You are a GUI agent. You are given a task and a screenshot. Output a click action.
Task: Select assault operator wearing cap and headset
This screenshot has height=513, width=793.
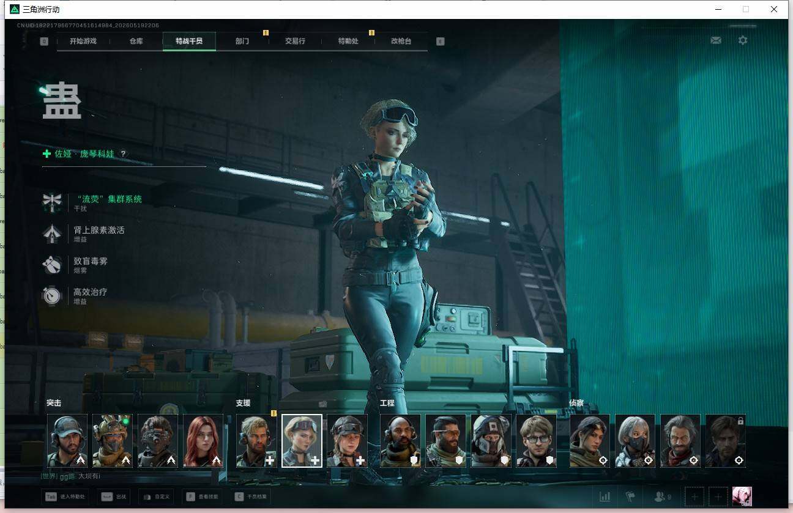[68, 441]
